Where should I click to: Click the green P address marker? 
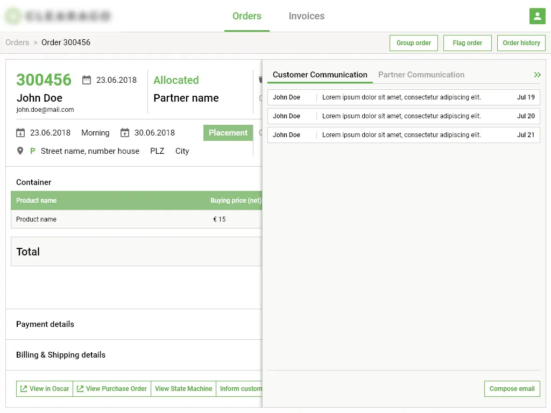pos(33,151)
